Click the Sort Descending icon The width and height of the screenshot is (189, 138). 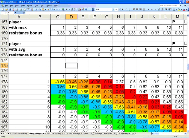(75, 9)
